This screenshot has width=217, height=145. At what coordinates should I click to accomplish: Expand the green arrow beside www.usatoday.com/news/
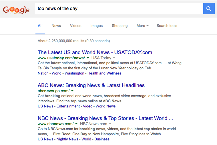(88, 58)
